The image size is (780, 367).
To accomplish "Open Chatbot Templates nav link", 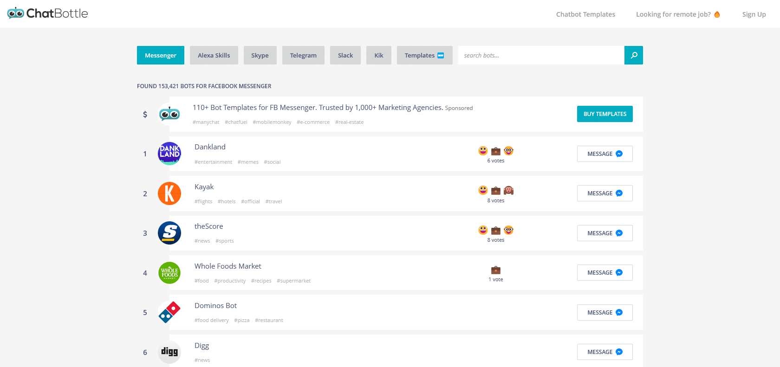I will click(585, 14).
